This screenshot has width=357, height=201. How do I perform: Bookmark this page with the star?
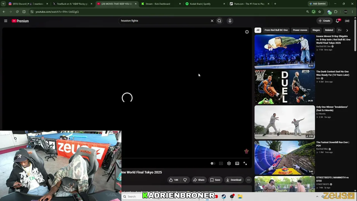click(320, 12)
